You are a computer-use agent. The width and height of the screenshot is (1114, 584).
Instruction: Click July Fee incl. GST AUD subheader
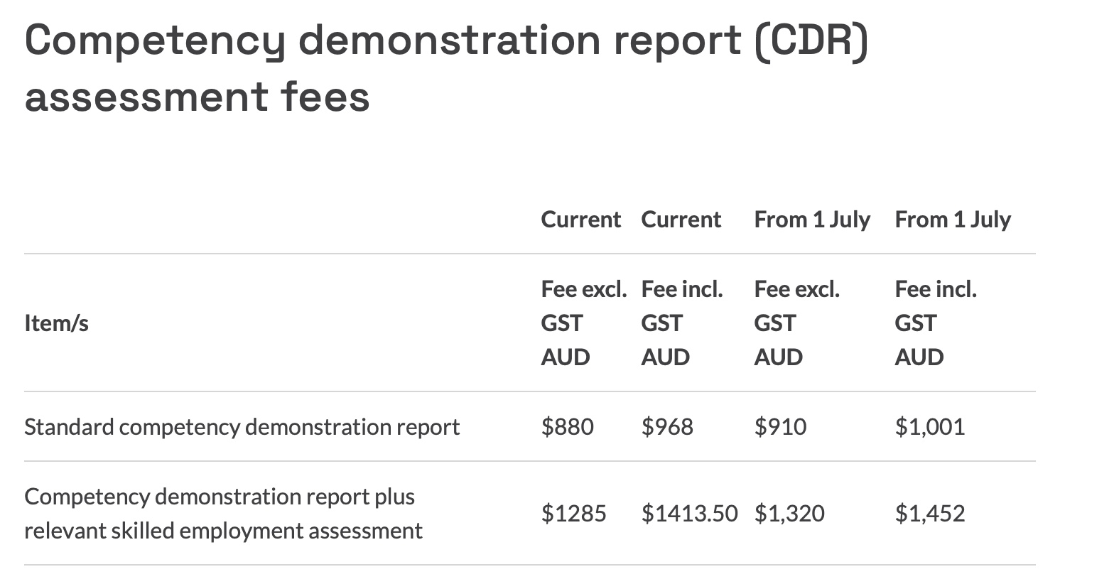pos(935,323)
